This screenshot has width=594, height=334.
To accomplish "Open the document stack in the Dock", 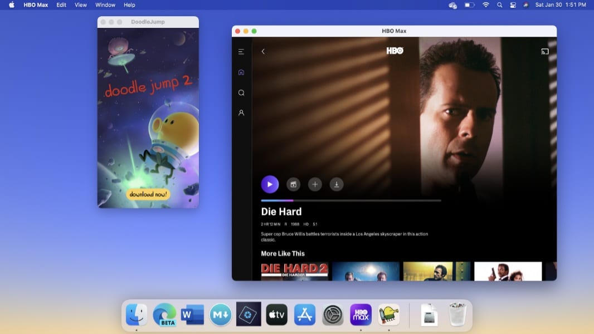I will (x=429, y=315).
